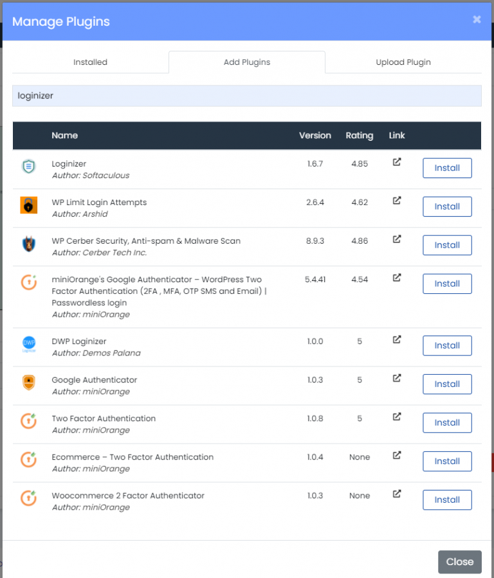Click the loginizer search input field
The image size is (494, 578).
247,95
